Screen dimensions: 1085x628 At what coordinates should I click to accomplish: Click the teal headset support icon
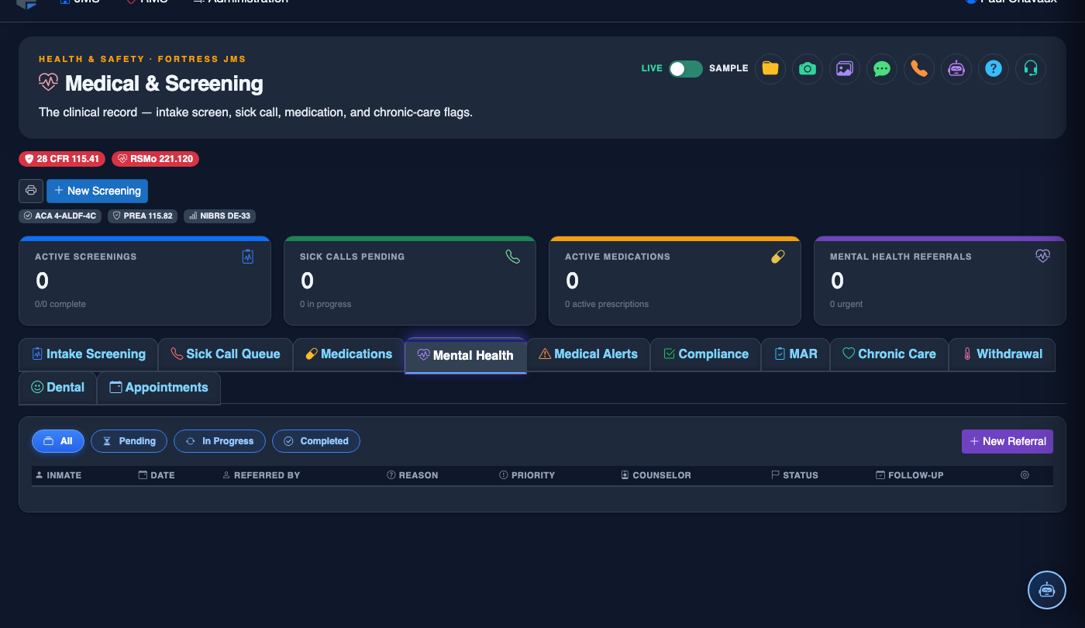tap(1031, 68)
